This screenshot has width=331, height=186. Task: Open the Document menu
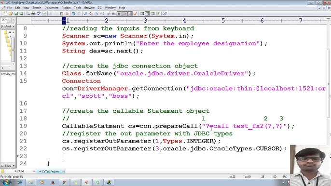51,8
